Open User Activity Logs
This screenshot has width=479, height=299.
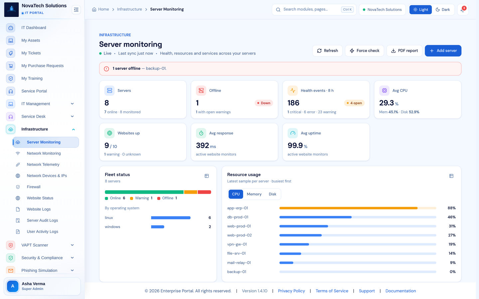tap(46, 232)
